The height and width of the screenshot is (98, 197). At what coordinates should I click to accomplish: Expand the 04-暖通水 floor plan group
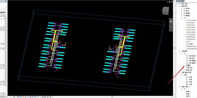tap(182, 16)
